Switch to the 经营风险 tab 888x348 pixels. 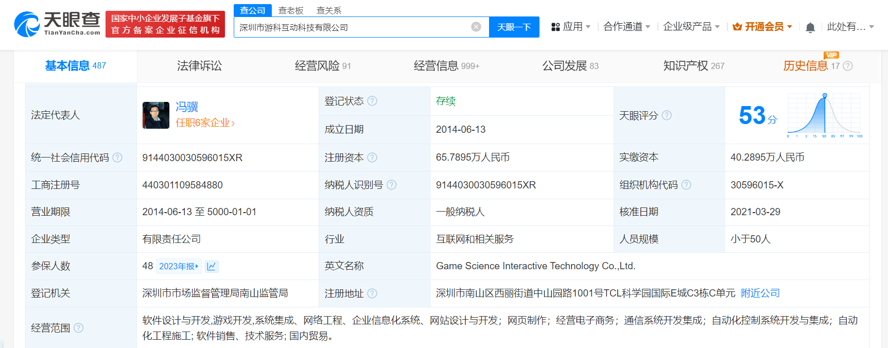[322, 66]
